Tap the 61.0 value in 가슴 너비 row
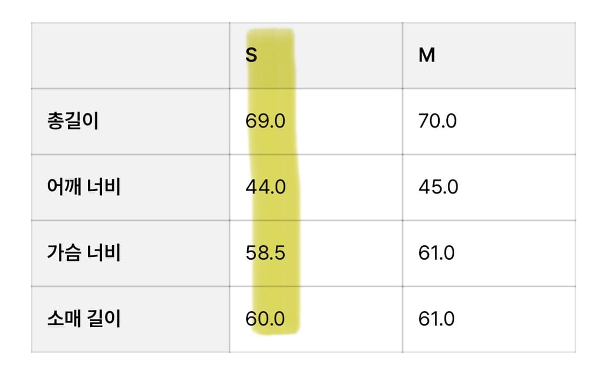The image size is (607, 378). pos(437,253)
